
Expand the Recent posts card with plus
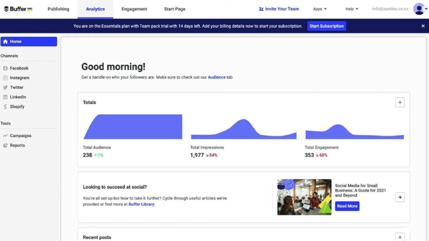(x=400, y=237)
